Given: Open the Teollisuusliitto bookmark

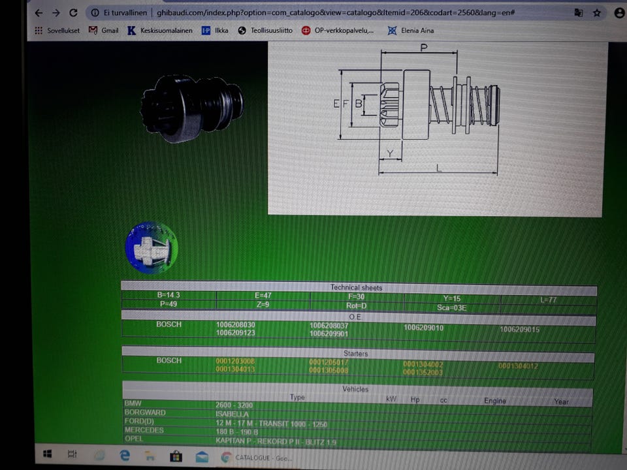Looking at the screenshot, I should [265, 31].
